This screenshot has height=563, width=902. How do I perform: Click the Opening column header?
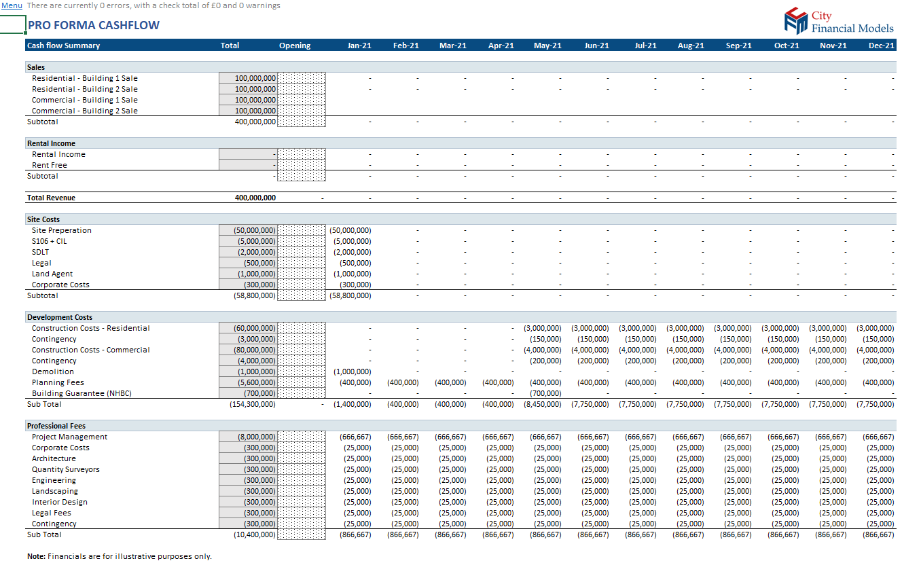coord(295,46)
